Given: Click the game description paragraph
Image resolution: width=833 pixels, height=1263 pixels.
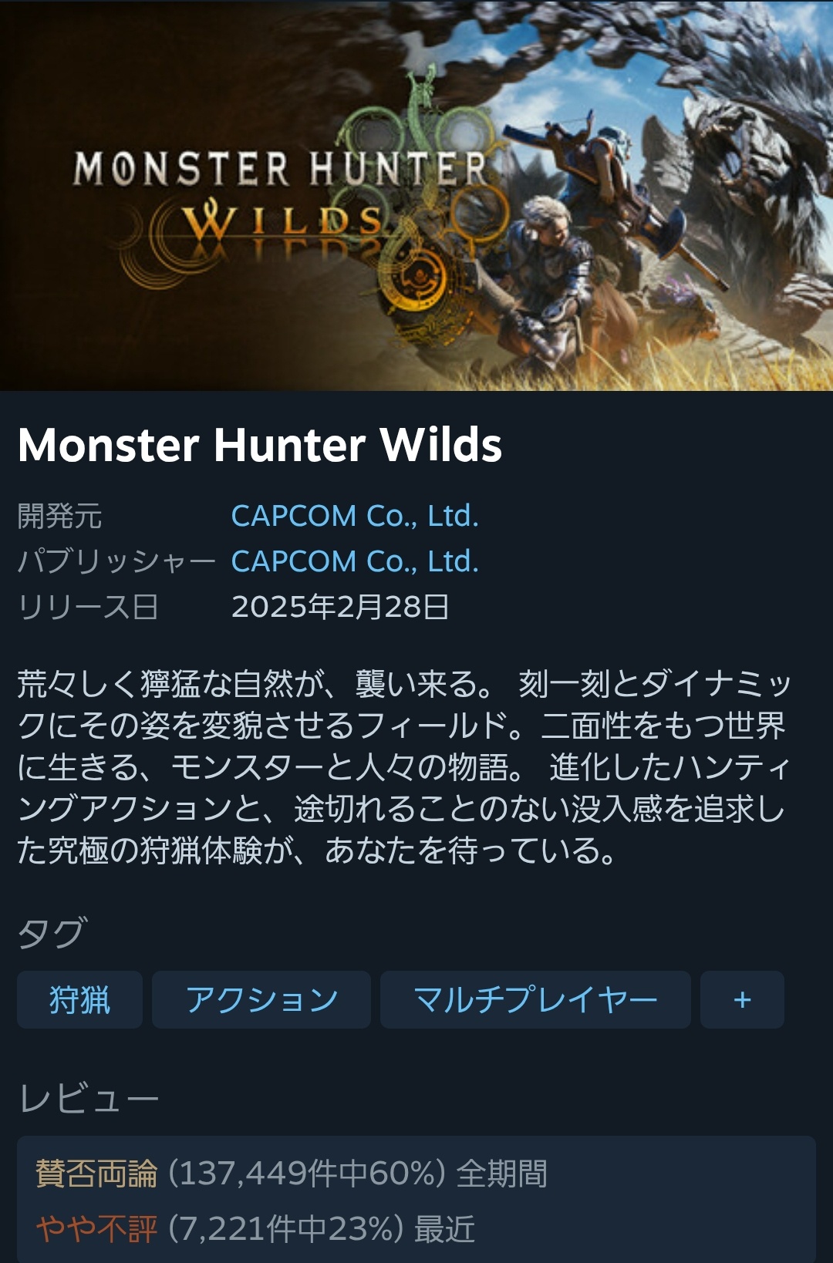Looking at the screenshot, I should (404, 767).
